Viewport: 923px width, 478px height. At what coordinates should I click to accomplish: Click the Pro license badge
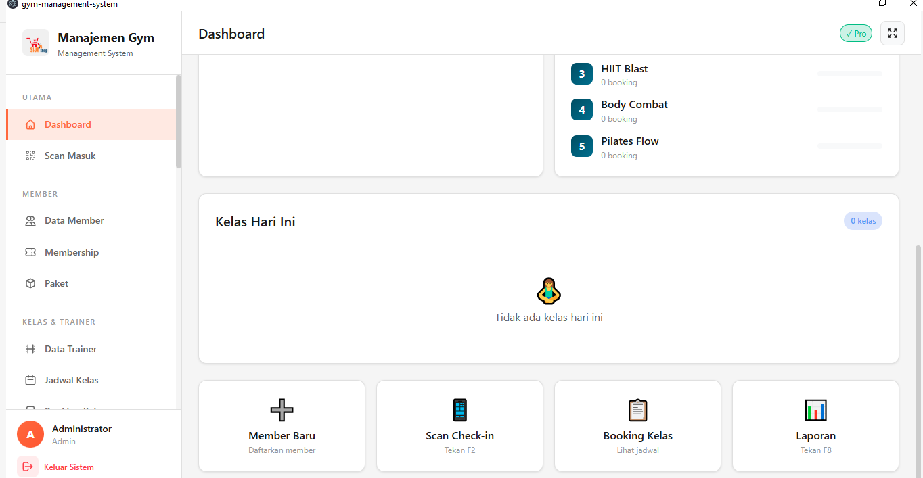pyautogui.click(x=855, y=33)
